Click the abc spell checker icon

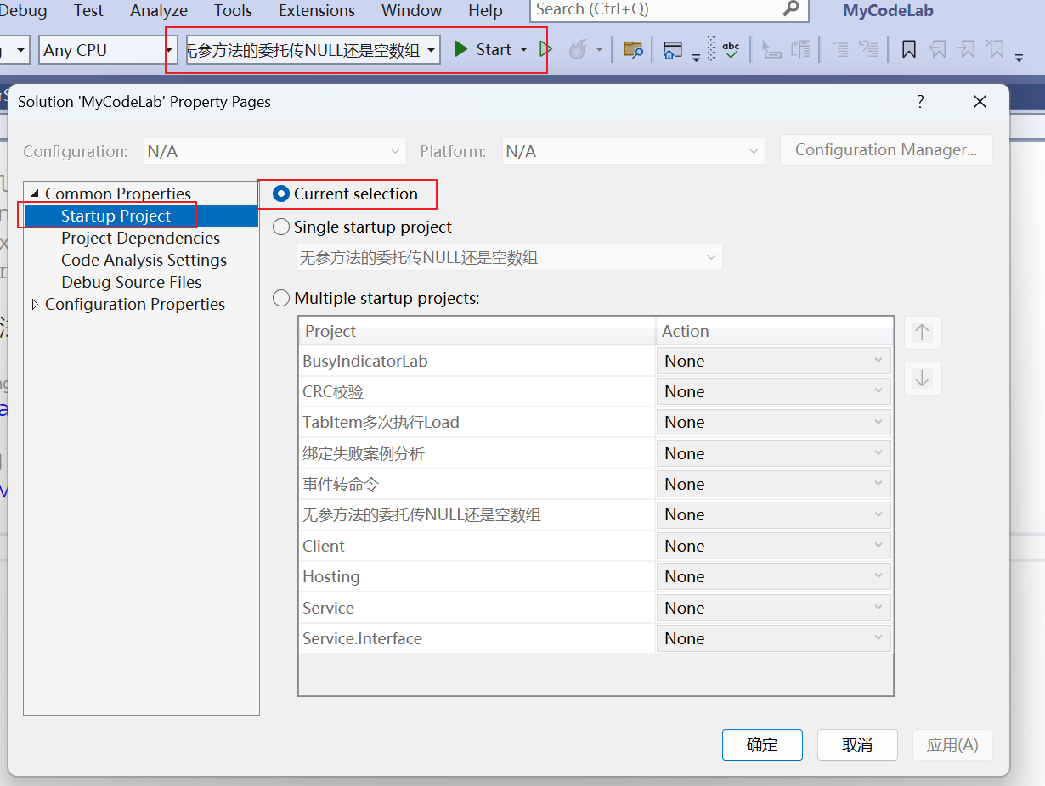731,50
